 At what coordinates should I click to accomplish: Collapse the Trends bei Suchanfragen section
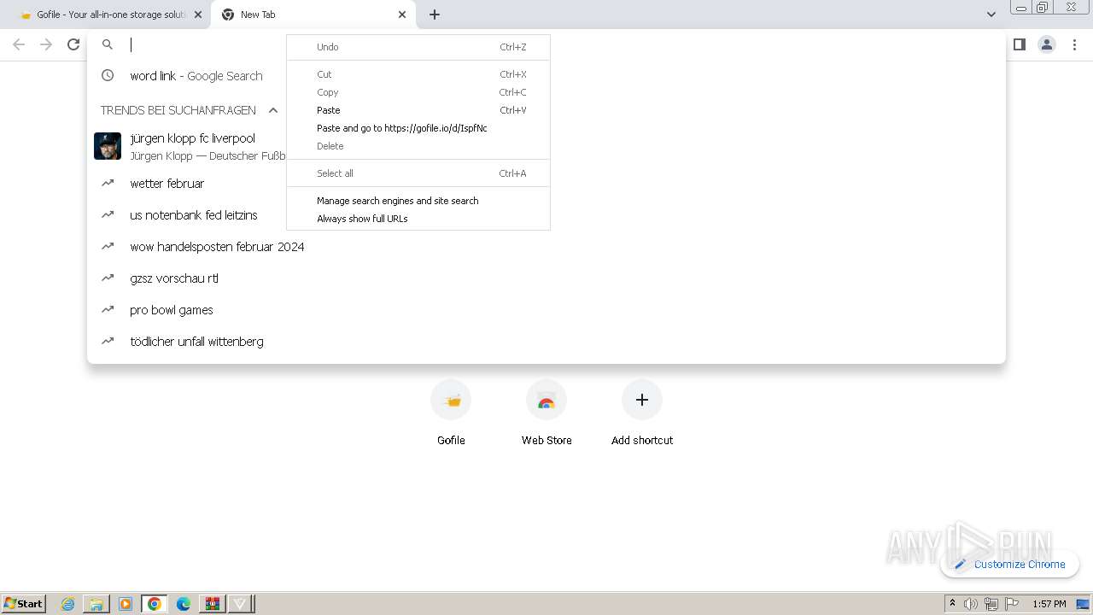pyautogui.click(x=273, y=110)
